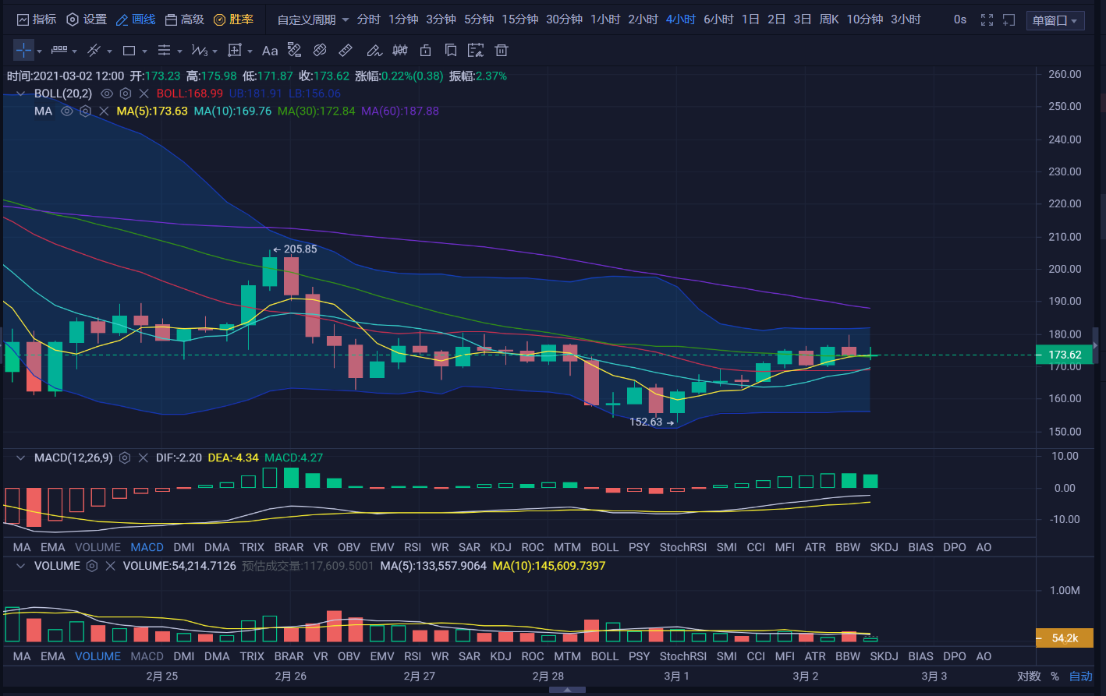Open the 胜率 win rate button

click(x=234, y=19)
